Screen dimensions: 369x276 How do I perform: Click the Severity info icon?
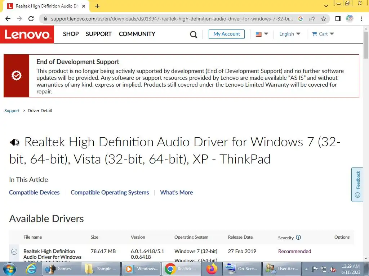point(298,237)
